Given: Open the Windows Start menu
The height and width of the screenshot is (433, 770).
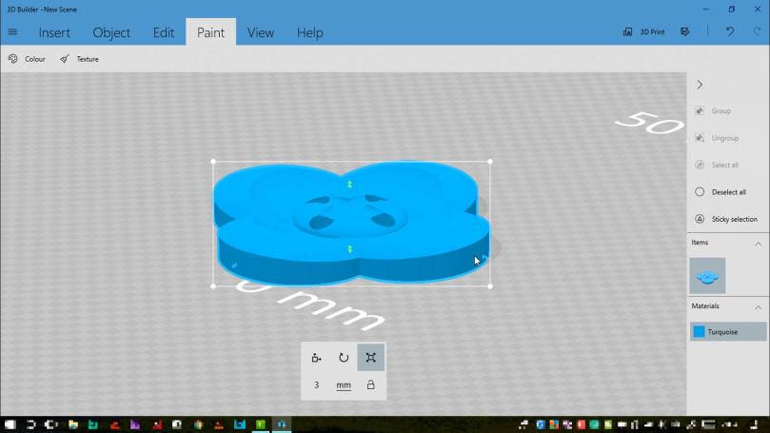Looking at the screenshot, I should (10, 424).
